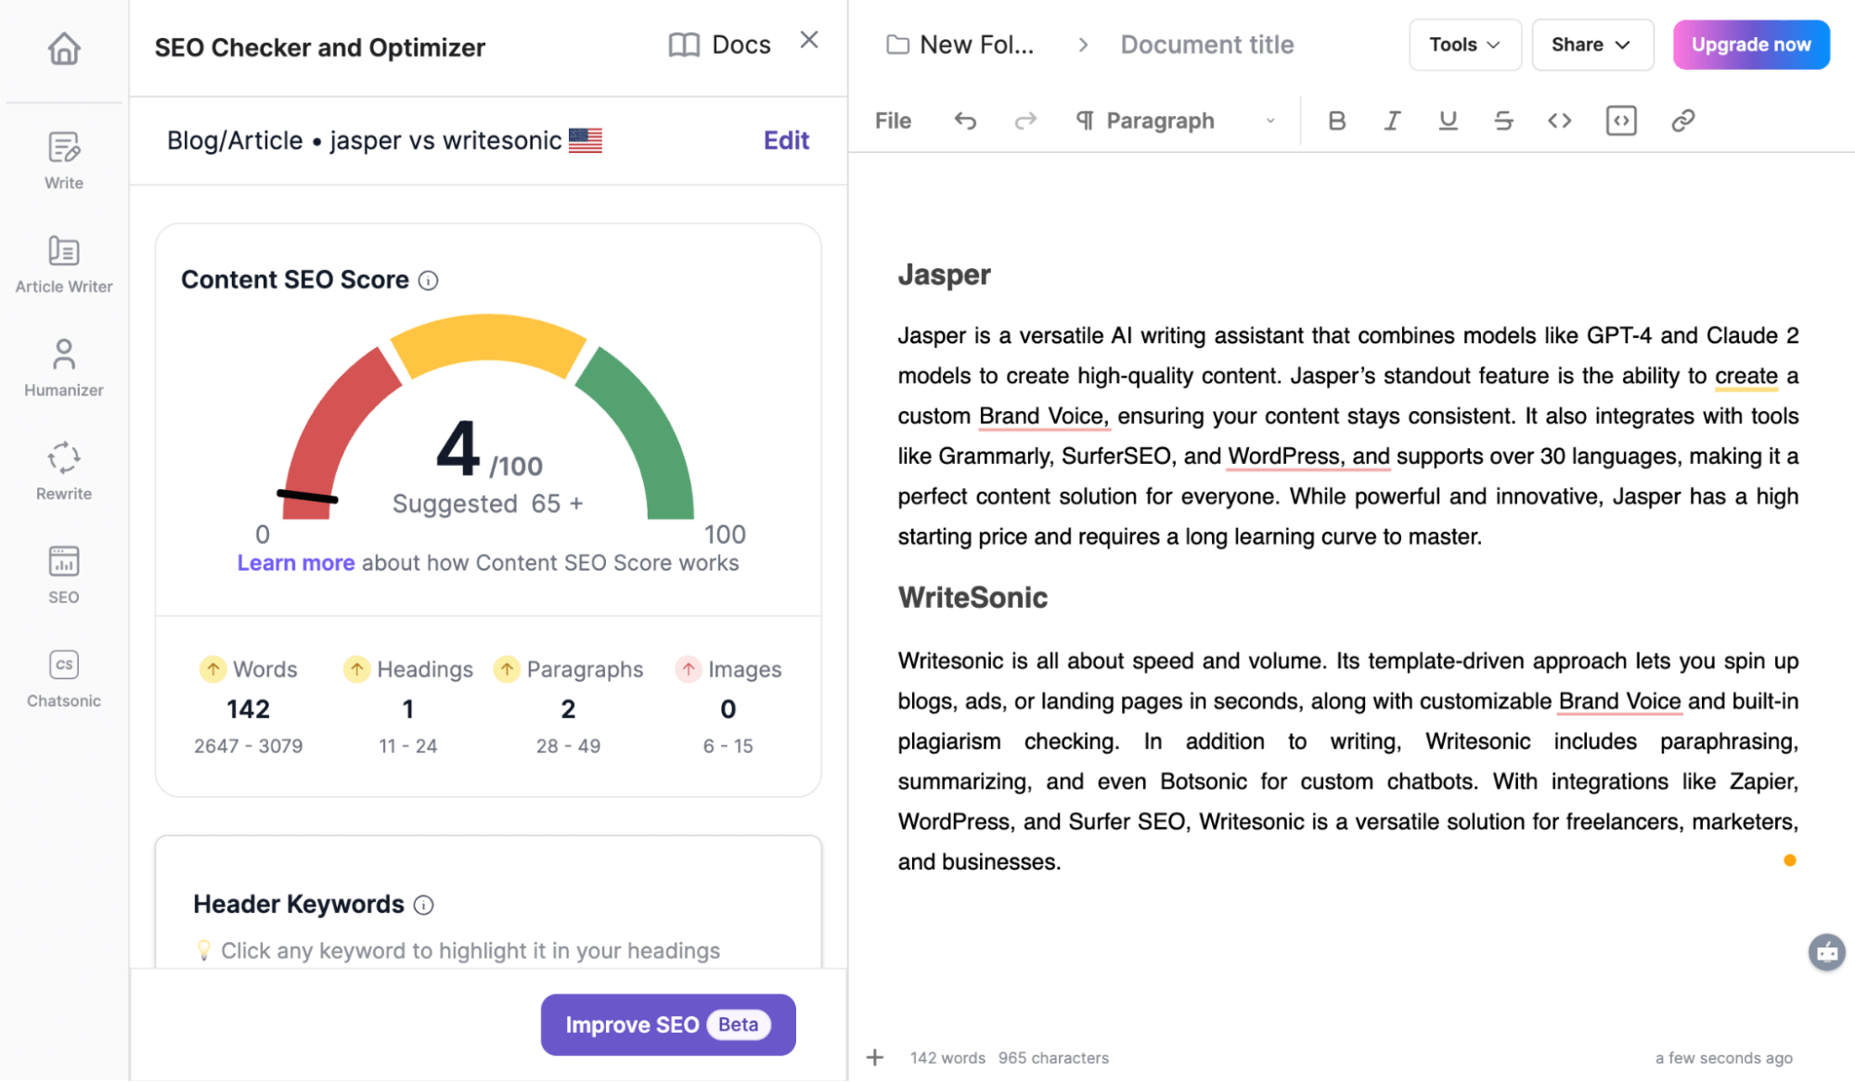Click the Improve SEO Beta button
Image resolution: width=1855 pixels, height=1082 pixels.
(667, 1024)
